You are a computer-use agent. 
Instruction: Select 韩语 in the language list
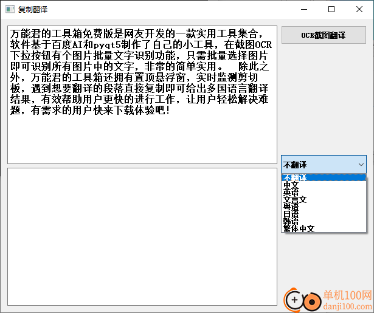click(324, 221)
